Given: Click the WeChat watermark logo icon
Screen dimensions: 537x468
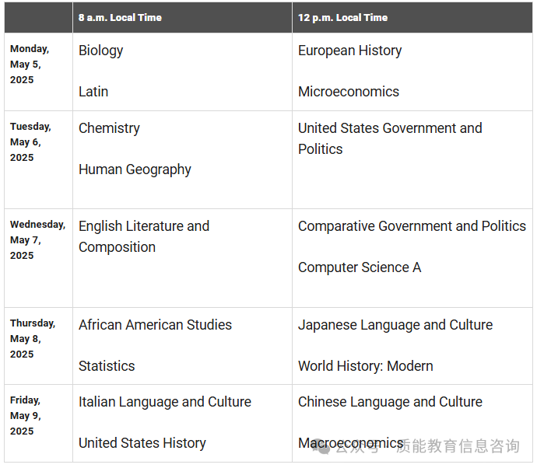Looking at the screenshot, I should coord(321,446).
